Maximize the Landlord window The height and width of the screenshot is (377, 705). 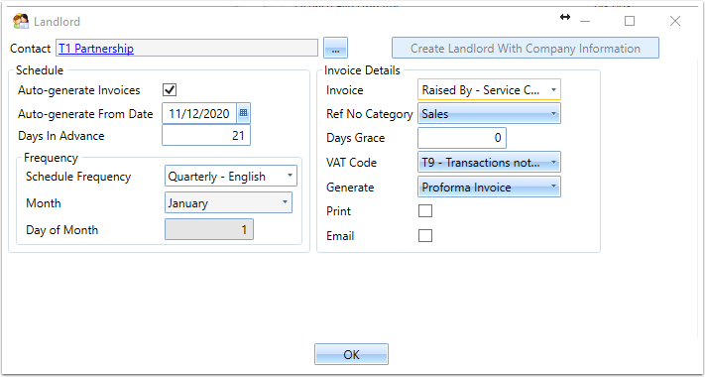630,21
